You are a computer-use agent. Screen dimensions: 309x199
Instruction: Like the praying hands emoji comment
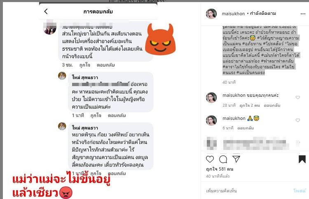[298, 120]
